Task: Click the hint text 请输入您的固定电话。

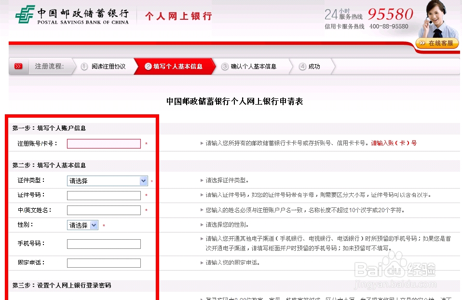Action: [x=232, y=262]
